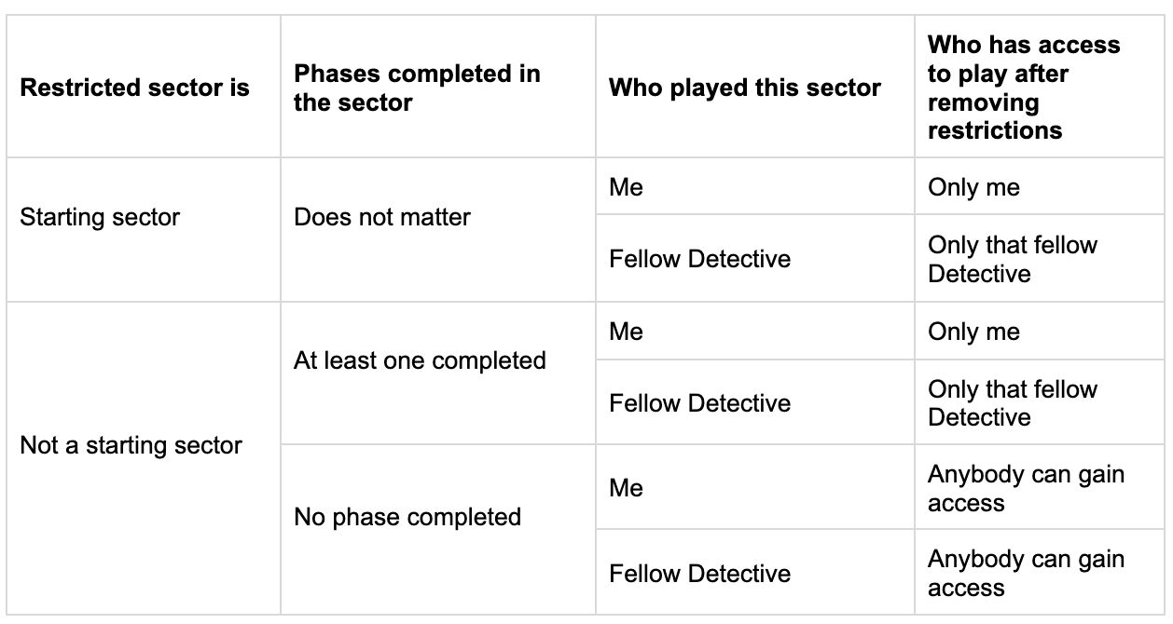Select the 'Not a starting sector' cell
Screen dimensions: 1173x624
[x=131, y=446]
